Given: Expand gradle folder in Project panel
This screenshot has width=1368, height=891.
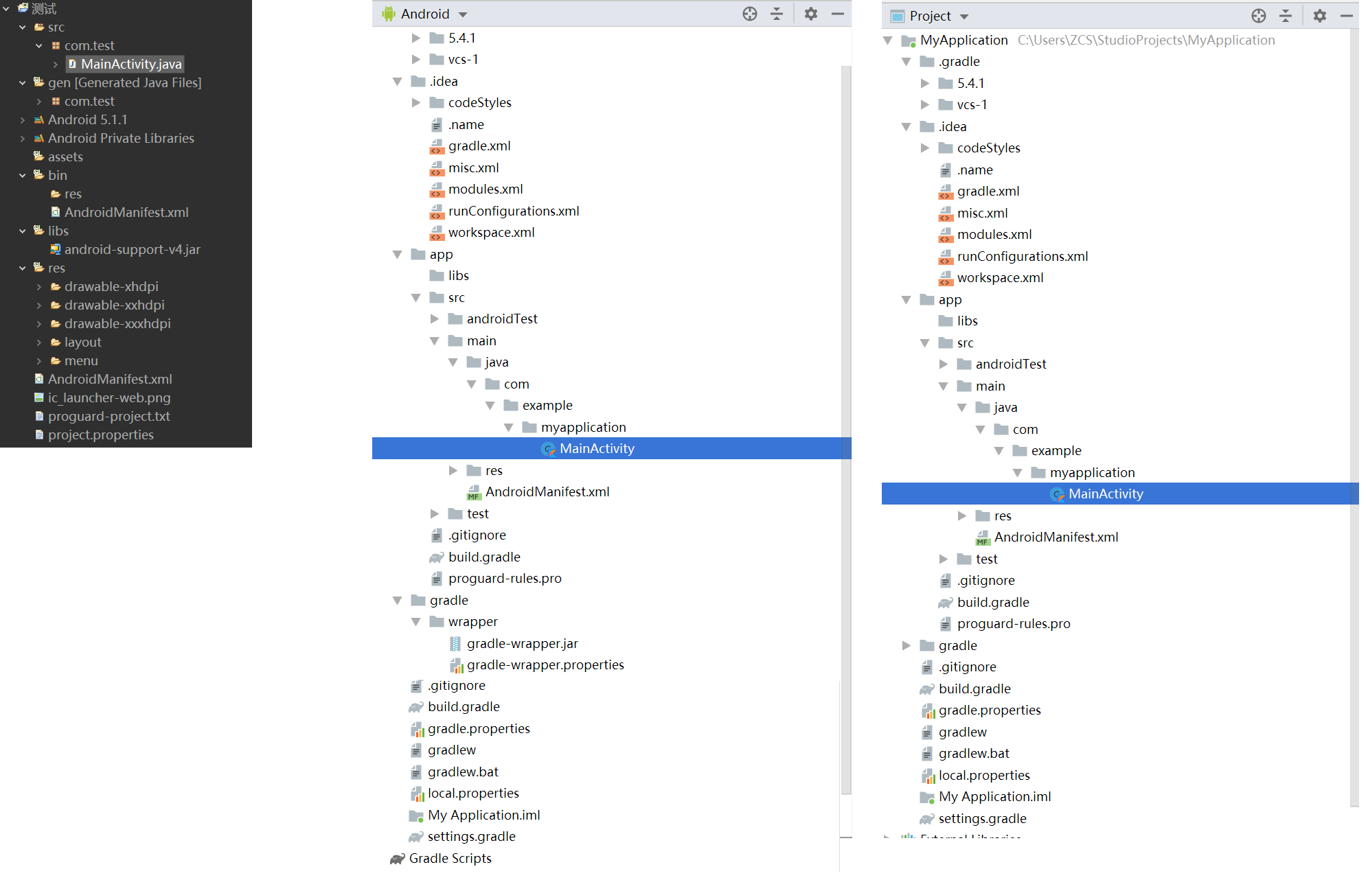Looking at the screenshot, I should click(906, 645).
